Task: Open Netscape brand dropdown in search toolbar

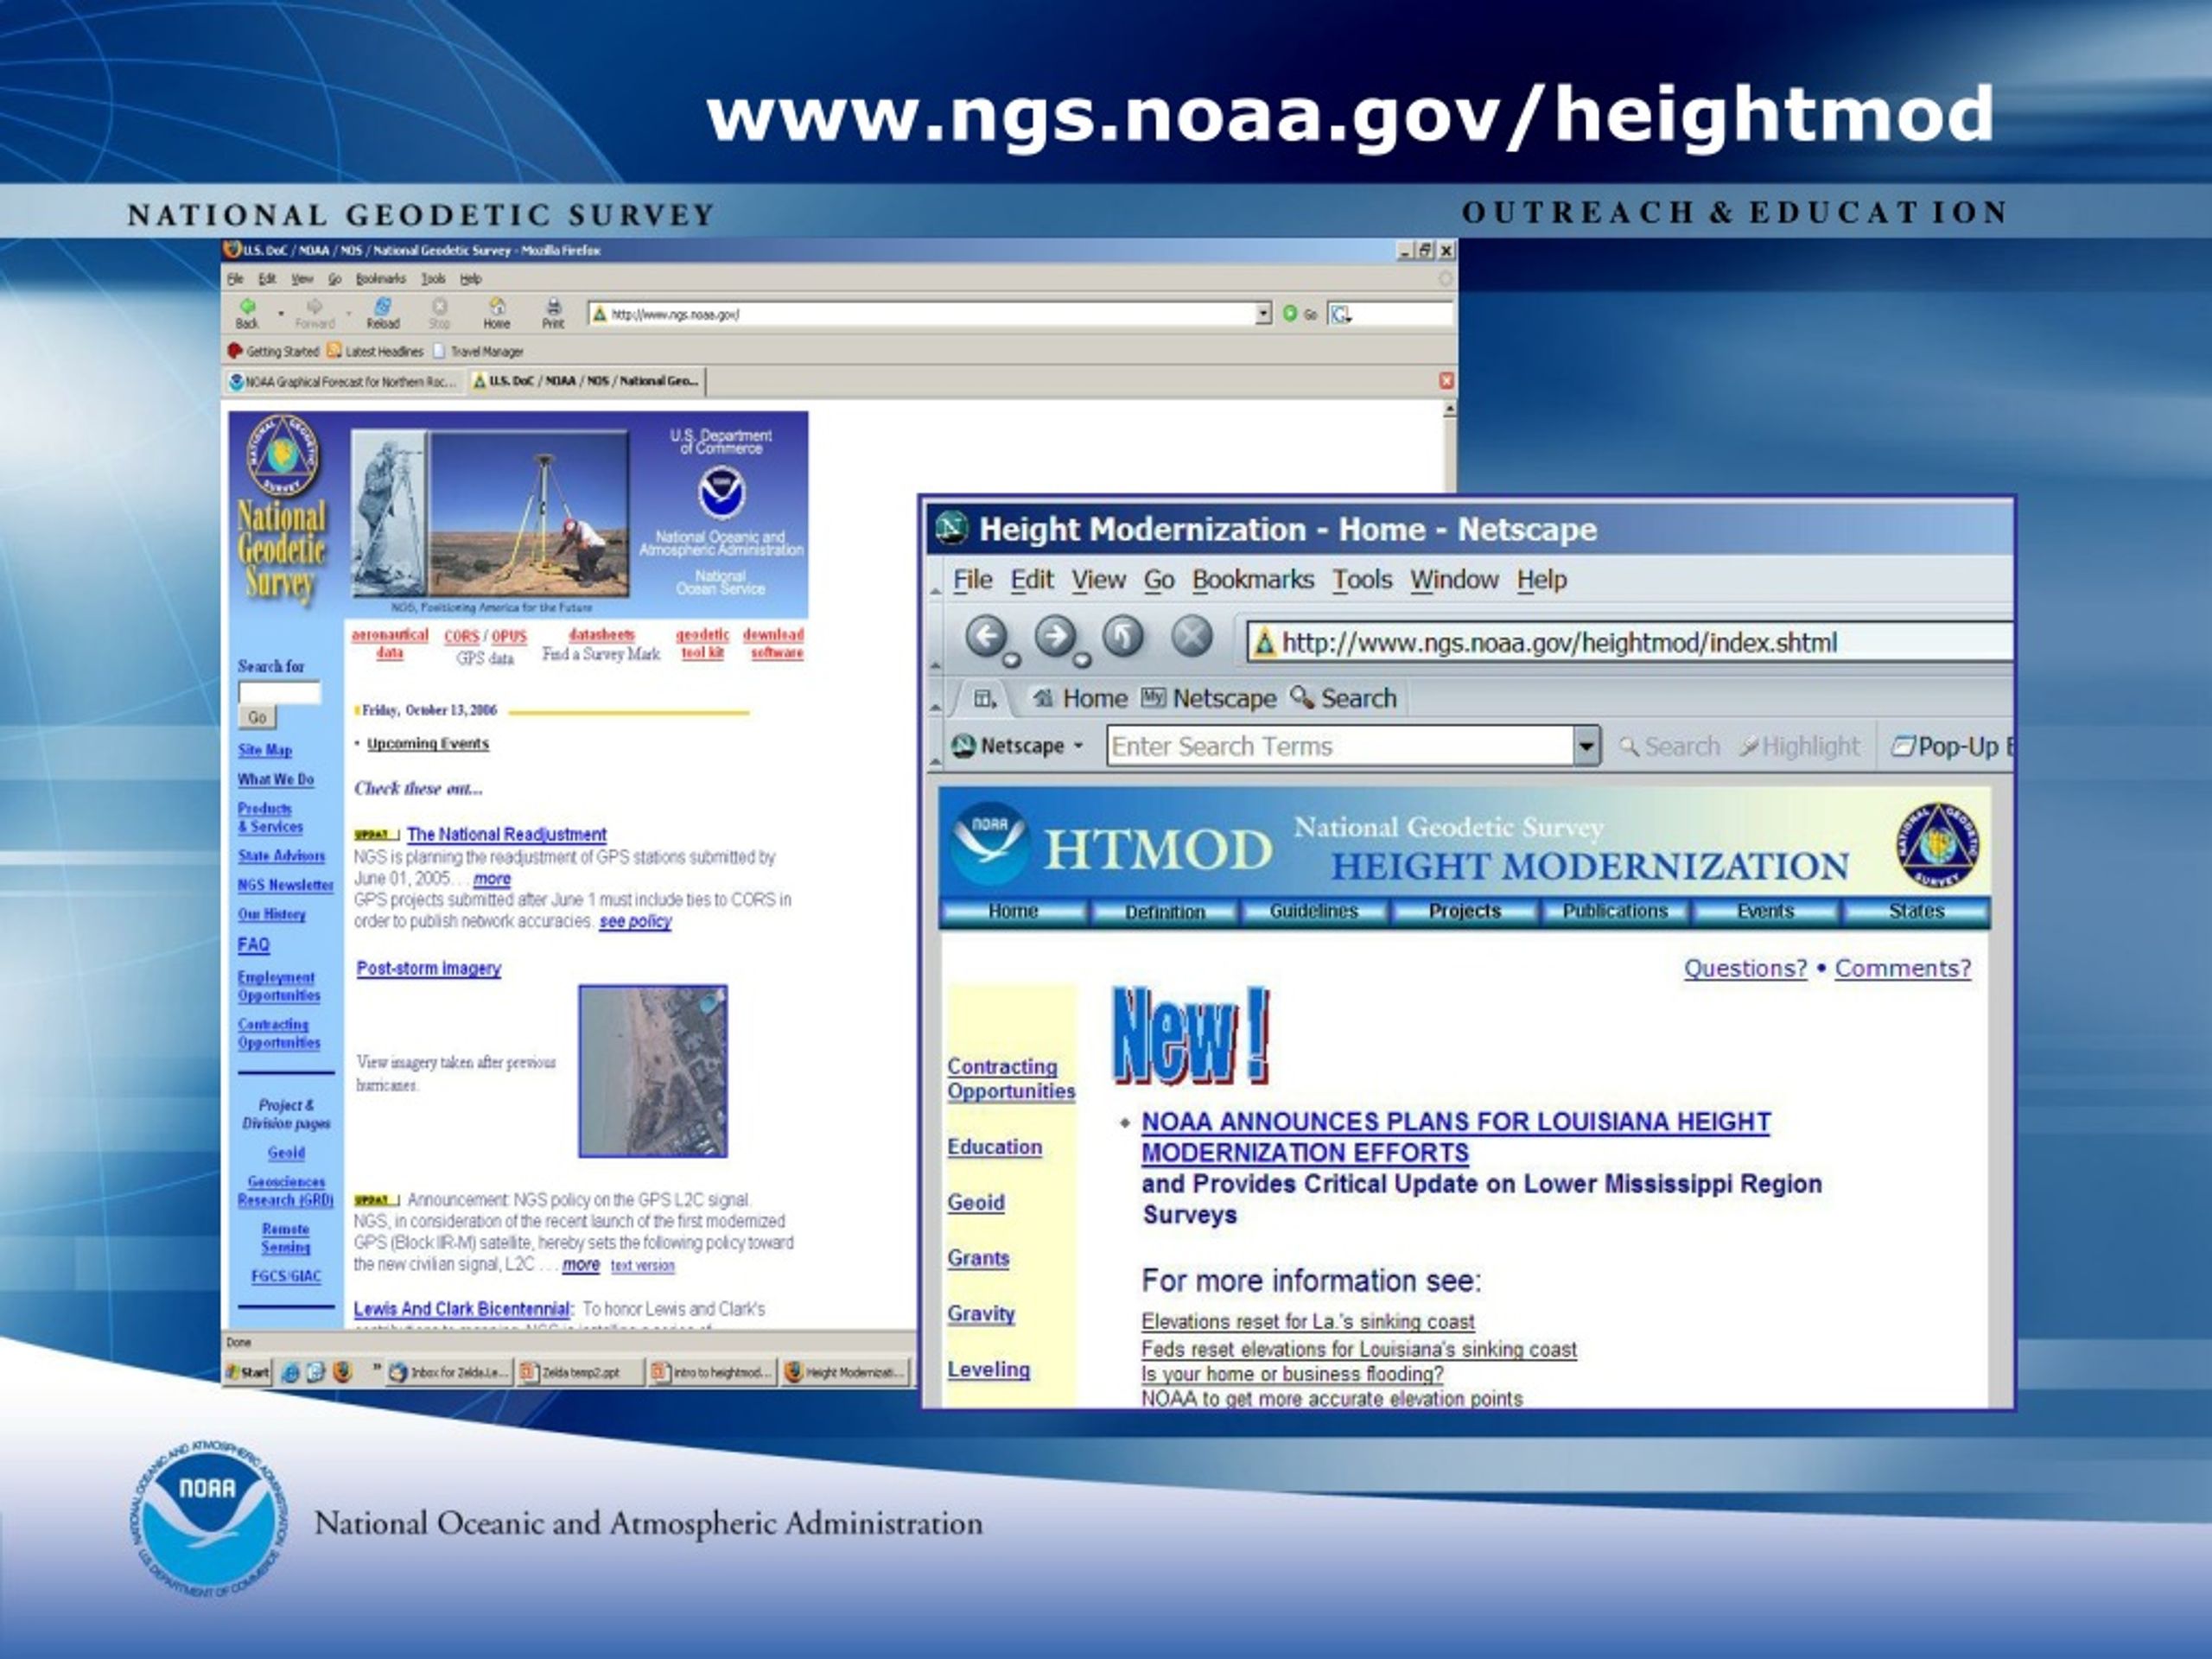Action: coord(1018,746)
